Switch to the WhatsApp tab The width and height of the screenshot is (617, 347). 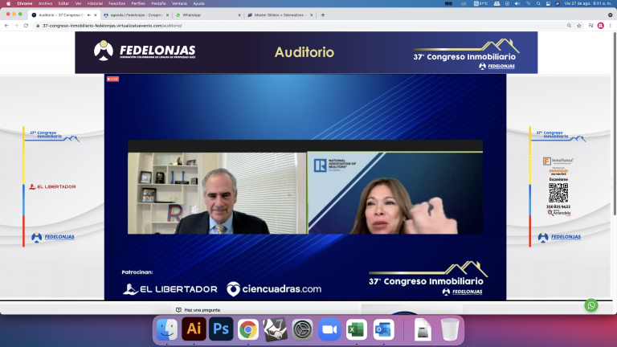207,15
